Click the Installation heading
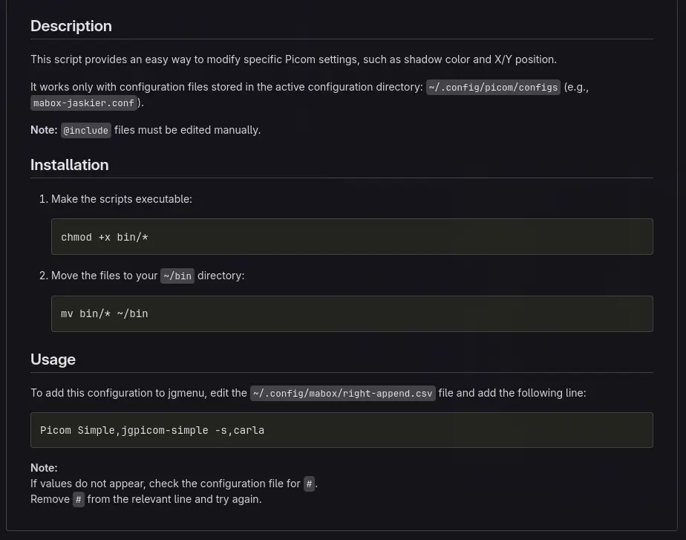This screenshot has height=540, width=686. pyautogui.click(x=70, y=165)
